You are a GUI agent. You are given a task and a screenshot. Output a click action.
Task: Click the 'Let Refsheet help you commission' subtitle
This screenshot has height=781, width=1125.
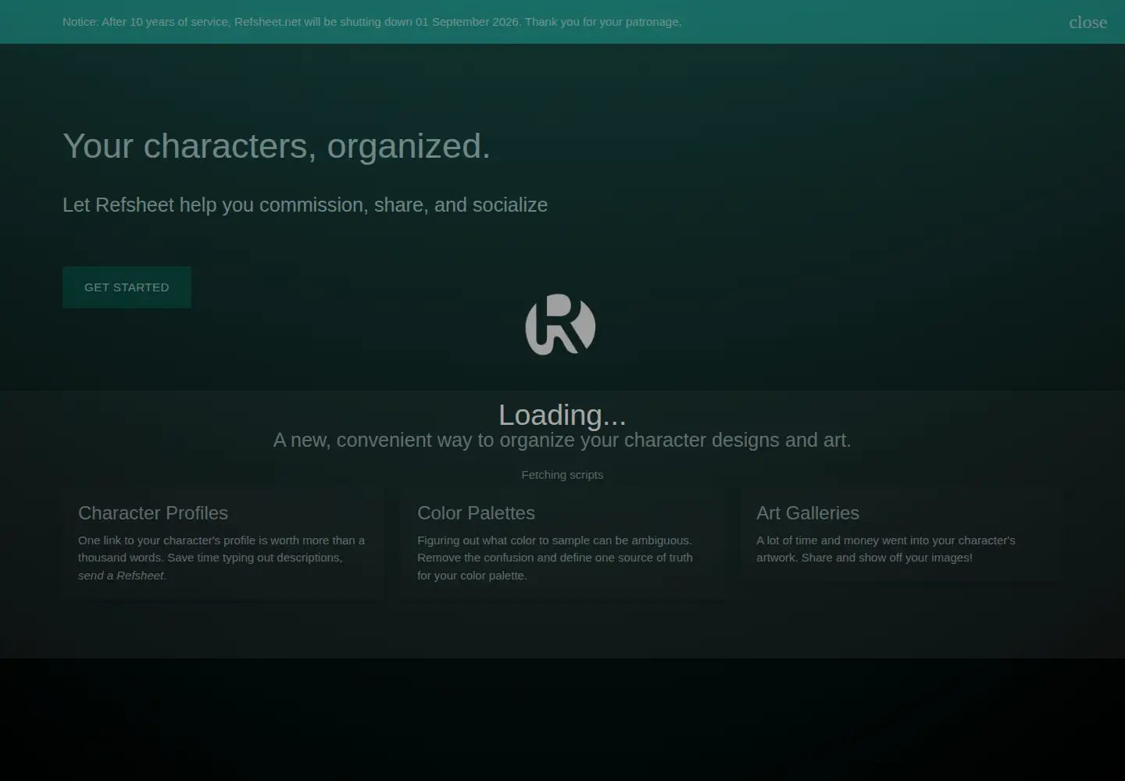(305, 205)
